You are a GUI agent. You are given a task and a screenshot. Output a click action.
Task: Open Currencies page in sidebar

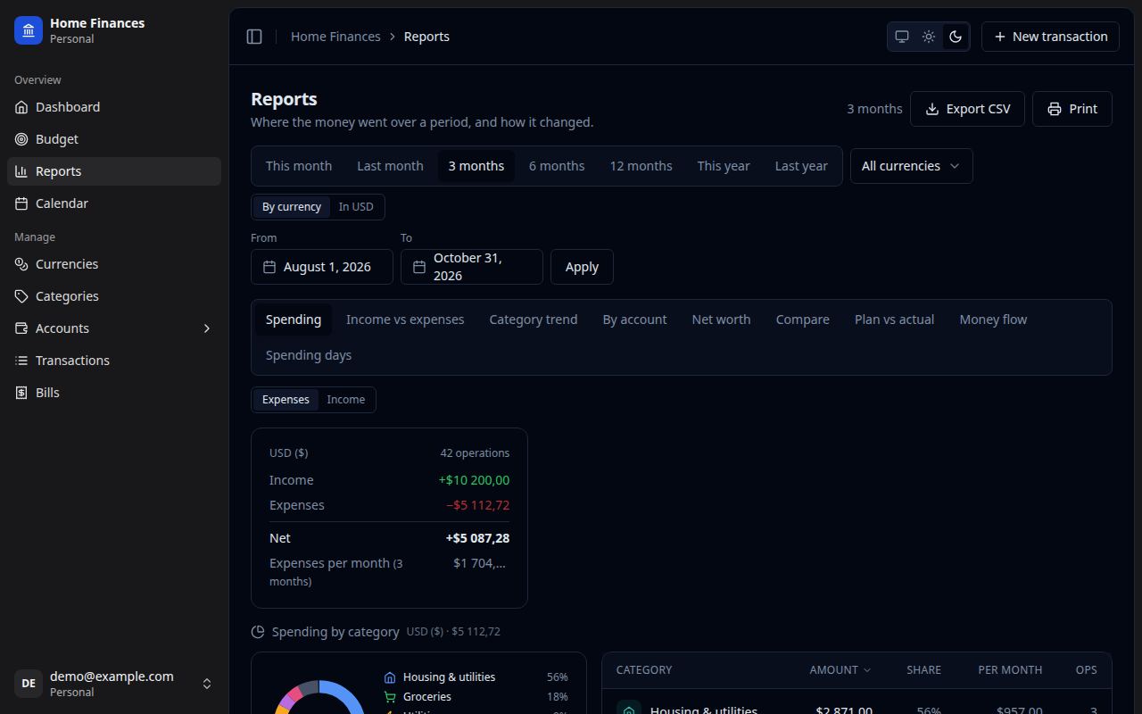(x=114, y=264)
